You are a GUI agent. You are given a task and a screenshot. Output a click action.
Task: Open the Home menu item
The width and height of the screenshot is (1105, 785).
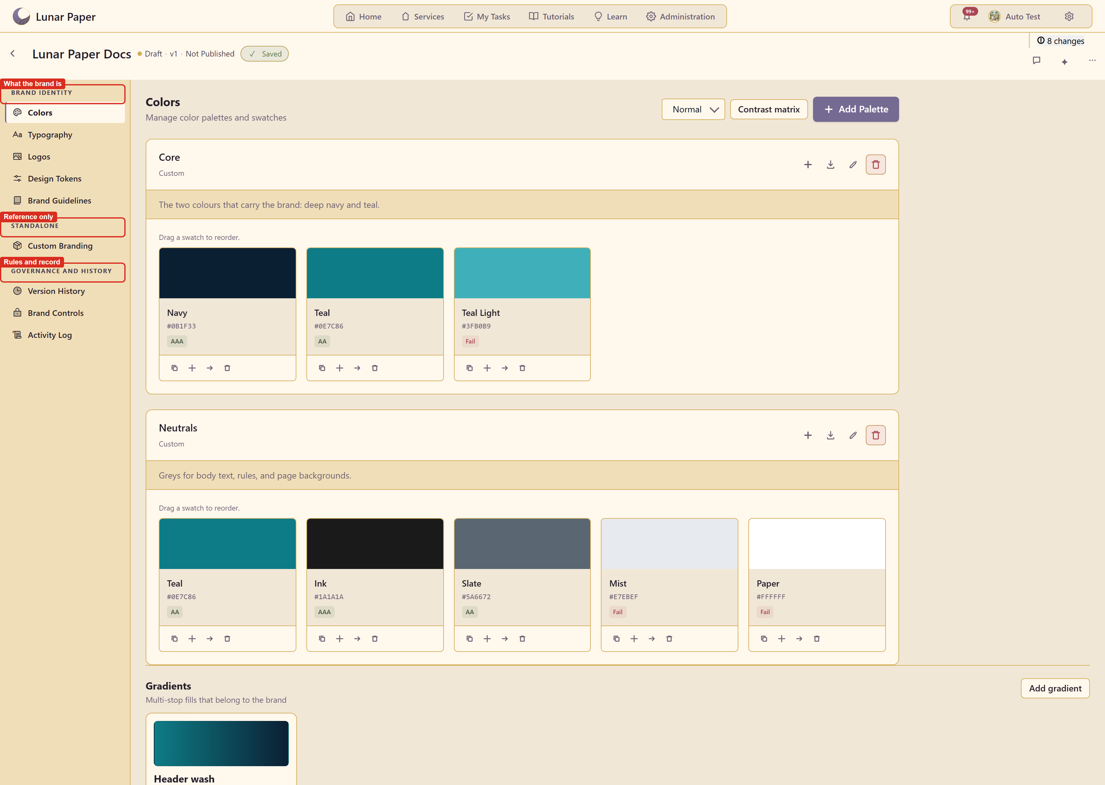pyautogui.click(x=363, y=16)
